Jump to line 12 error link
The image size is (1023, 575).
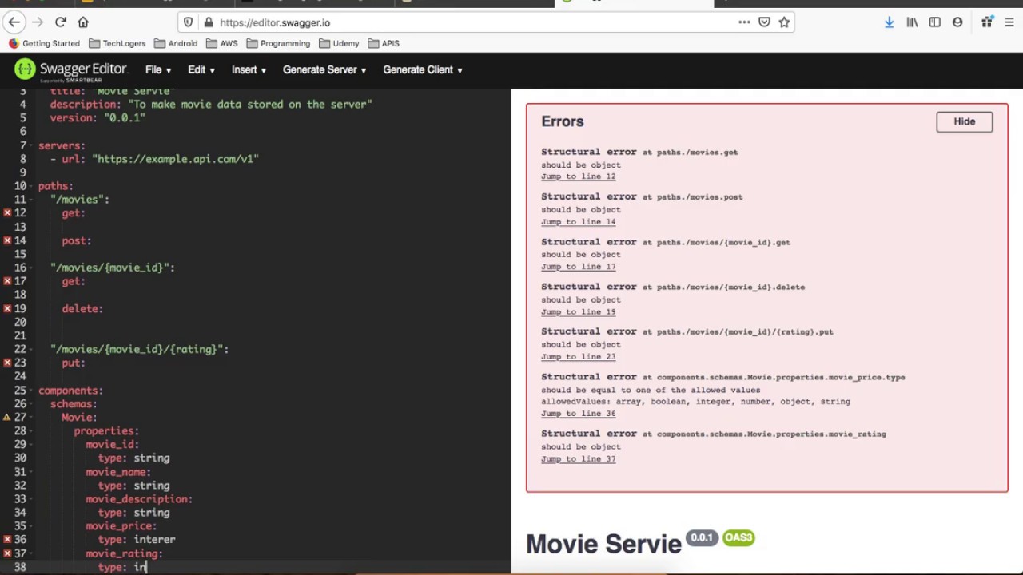(578, 176)
